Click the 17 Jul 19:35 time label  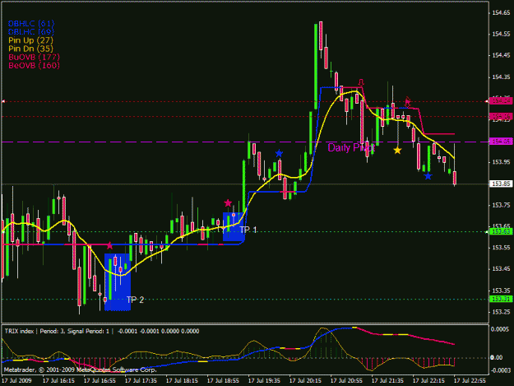(x=264, y=381)
